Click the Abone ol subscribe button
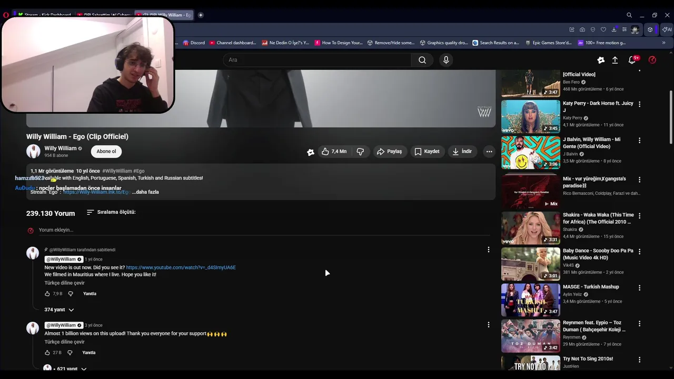Screen dimensions: 674x379 [x=106, y=152]
